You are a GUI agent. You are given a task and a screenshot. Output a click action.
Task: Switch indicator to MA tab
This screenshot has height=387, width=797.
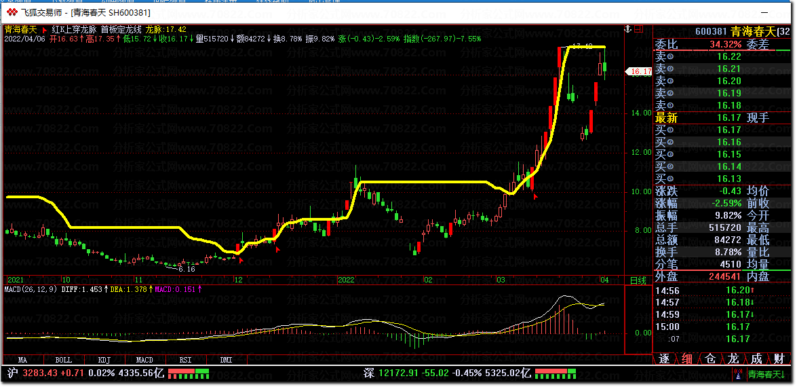(22, 360)
